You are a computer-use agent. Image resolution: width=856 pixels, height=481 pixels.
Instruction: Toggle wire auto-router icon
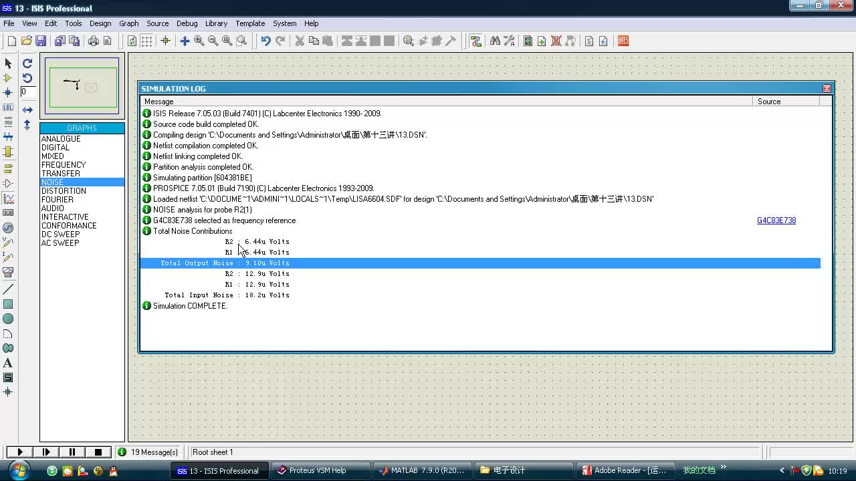(x=475, y=41)
